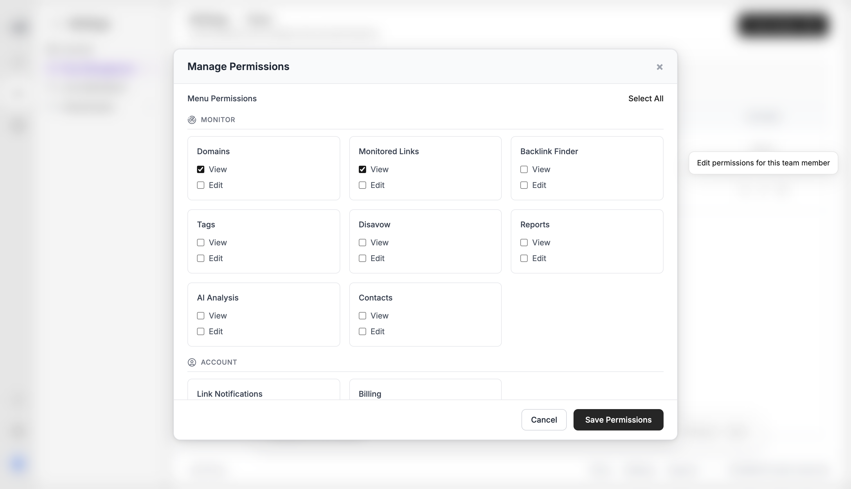Enable Tags Edit permission

(200, 258)
